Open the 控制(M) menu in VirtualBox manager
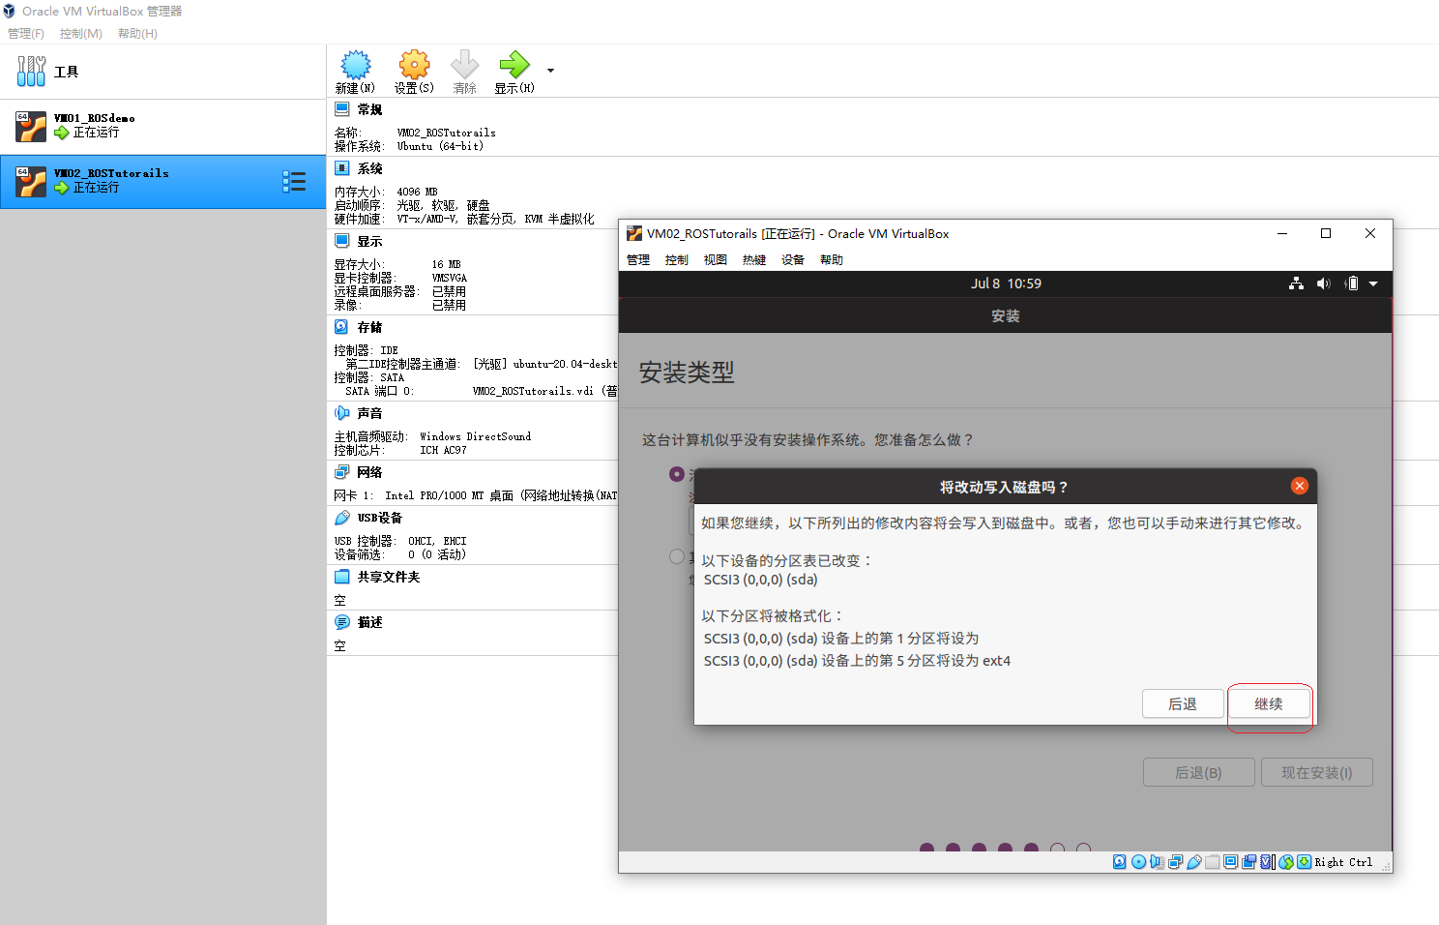 click(x=80, y=33)
